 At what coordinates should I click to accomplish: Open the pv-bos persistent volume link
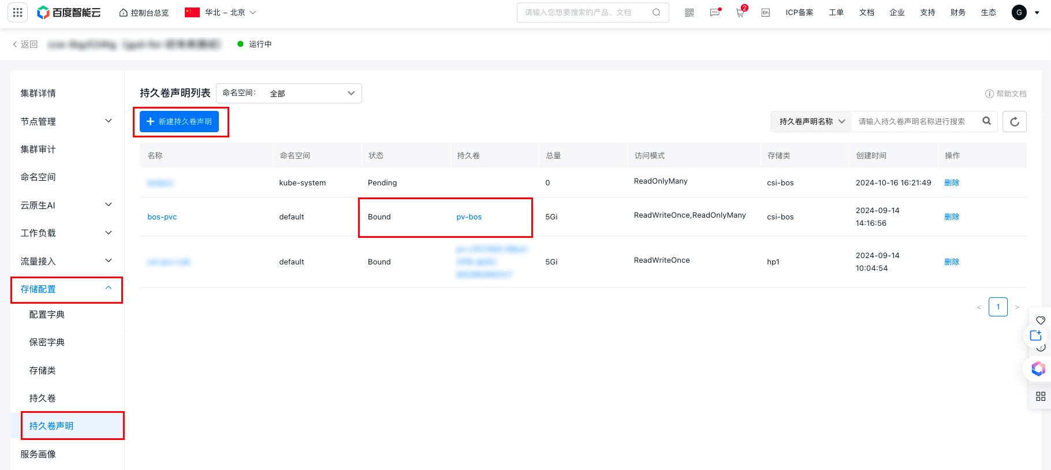click(469, 217)
